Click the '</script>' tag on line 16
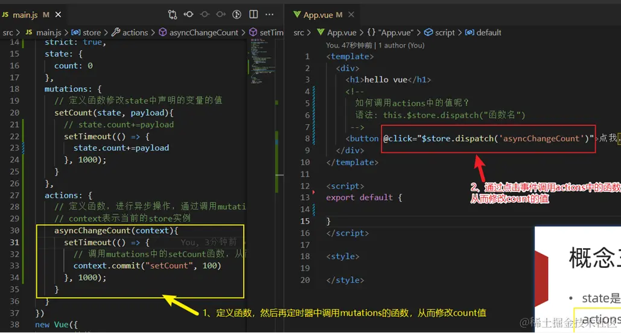This screenshot has height=333, width=621. pos(348,233)
